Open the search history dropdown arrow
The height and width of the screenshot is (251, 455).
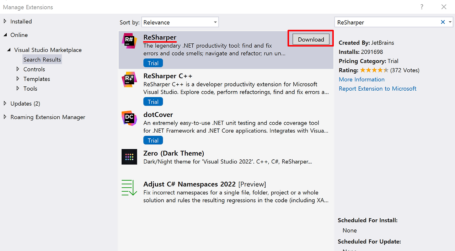point(450,22)
